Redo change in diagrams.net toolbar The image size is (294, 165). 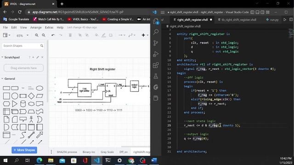(60, 35)
